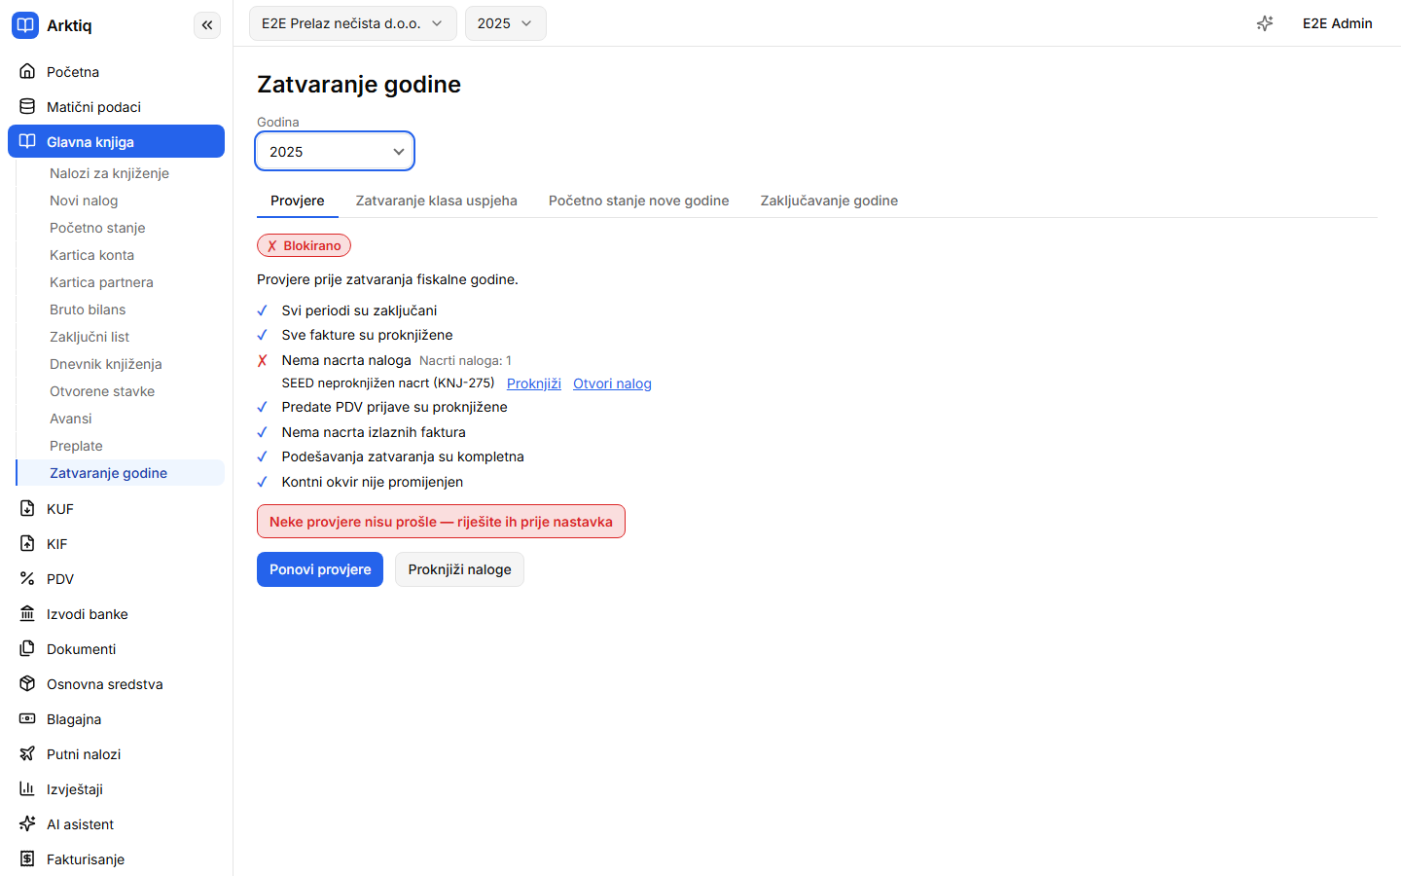Click the checkmark beside Predate PDV prijave su proknjižene
This screenshot has height=876, width=1401.
(x=262, y=407)
